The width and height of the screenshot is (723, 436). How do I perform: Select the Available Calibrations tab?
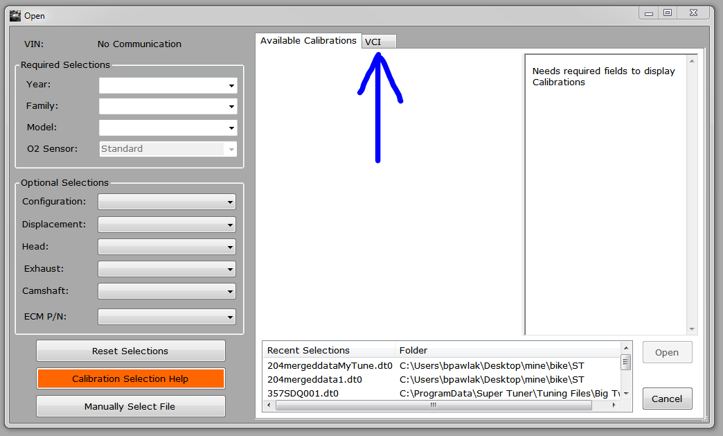(x=308, y=41)
